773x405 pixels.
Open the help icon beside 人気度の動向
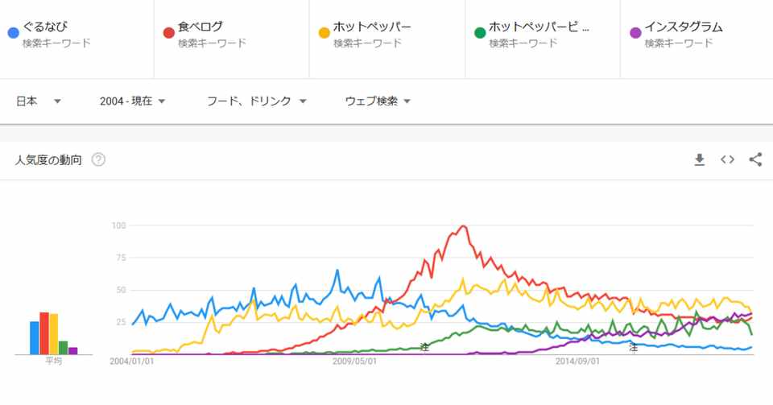(98, 159)
